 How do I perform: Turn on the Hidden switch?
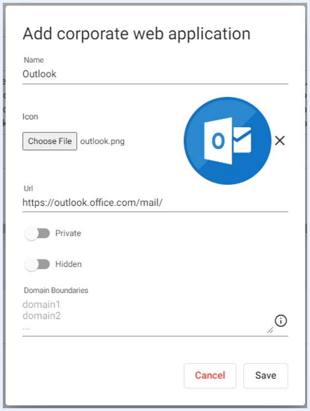click(37, 264)
